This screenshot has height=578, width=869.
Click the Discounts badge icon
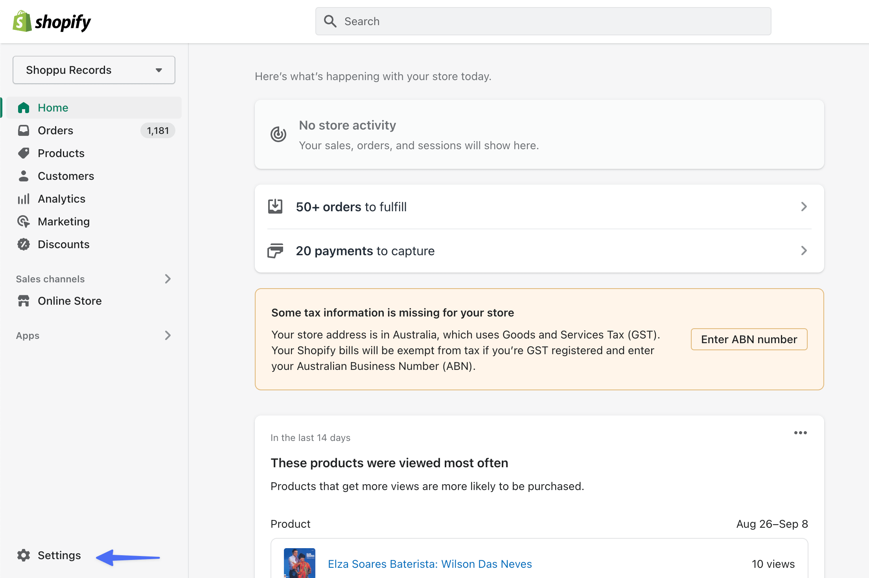(x=24, y=244)
